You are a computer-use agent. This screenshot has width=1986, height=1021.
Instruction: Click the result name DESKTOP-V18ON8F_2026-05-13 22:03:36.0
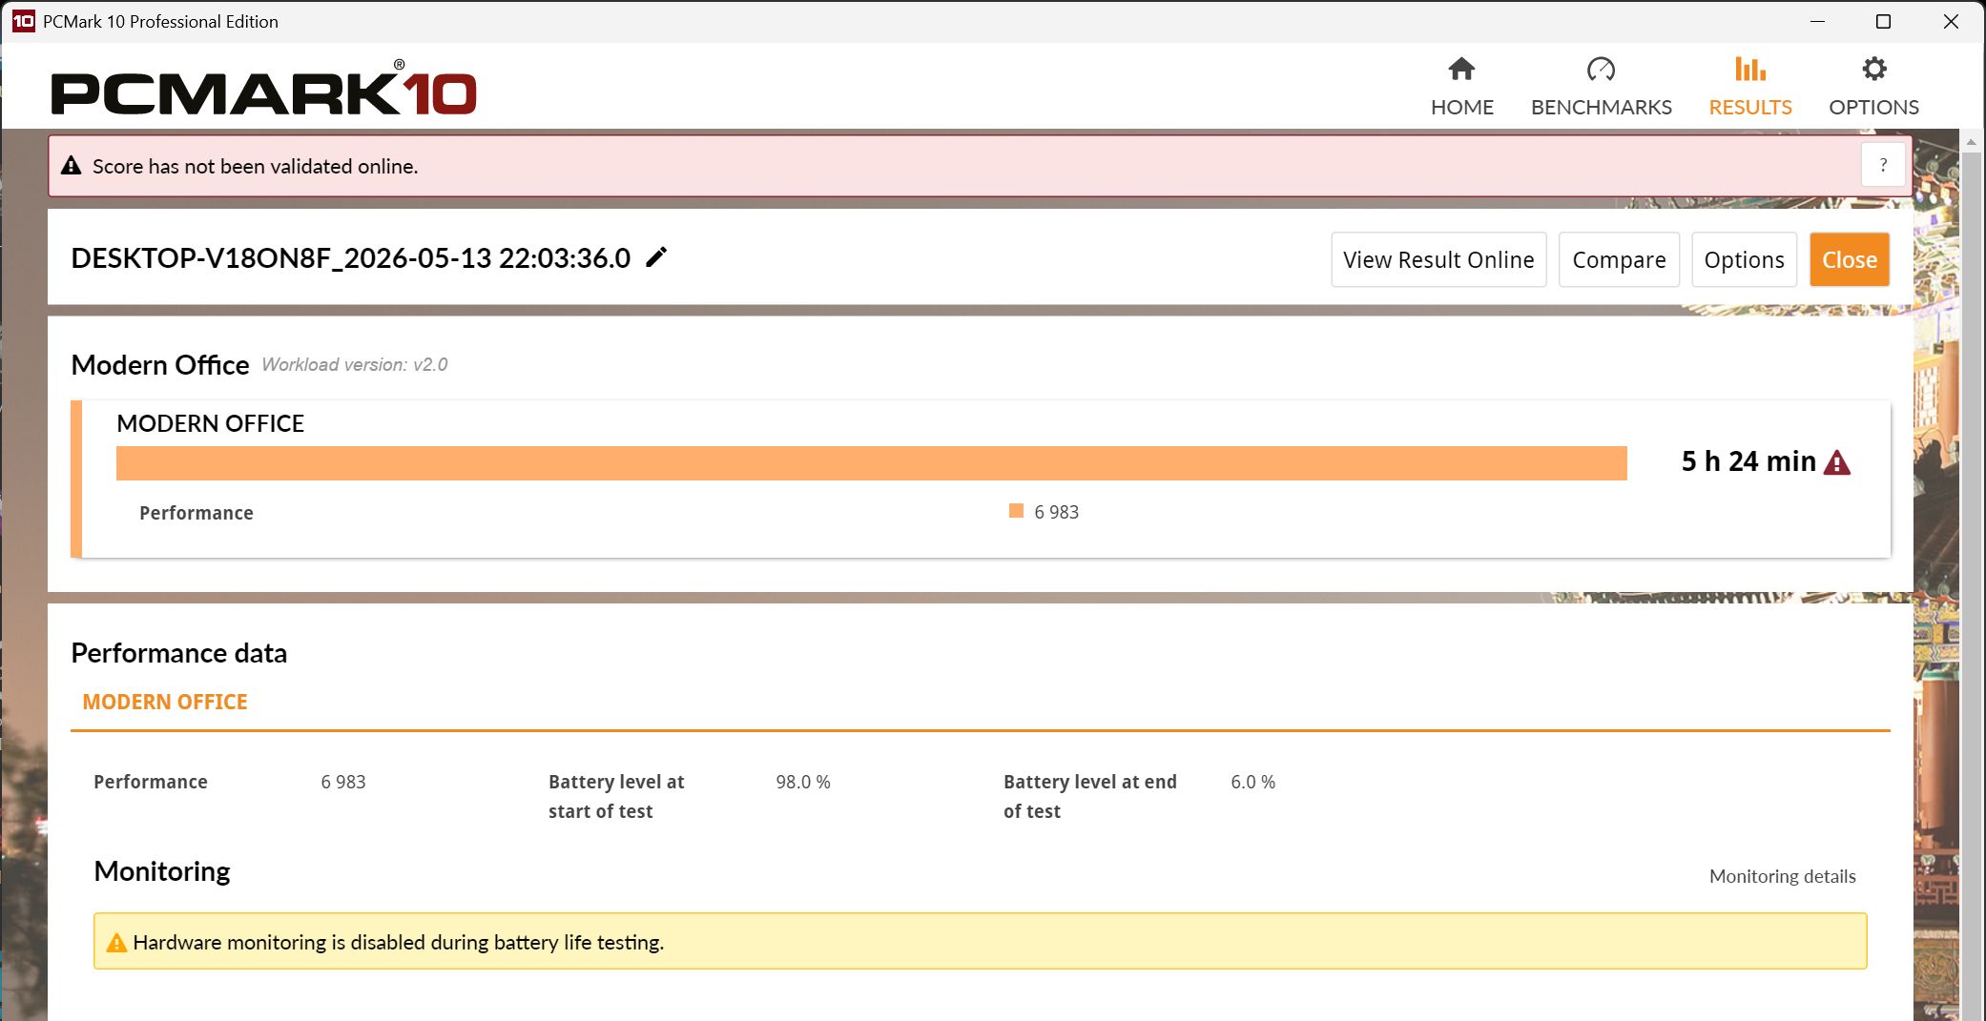coord(351,258)
